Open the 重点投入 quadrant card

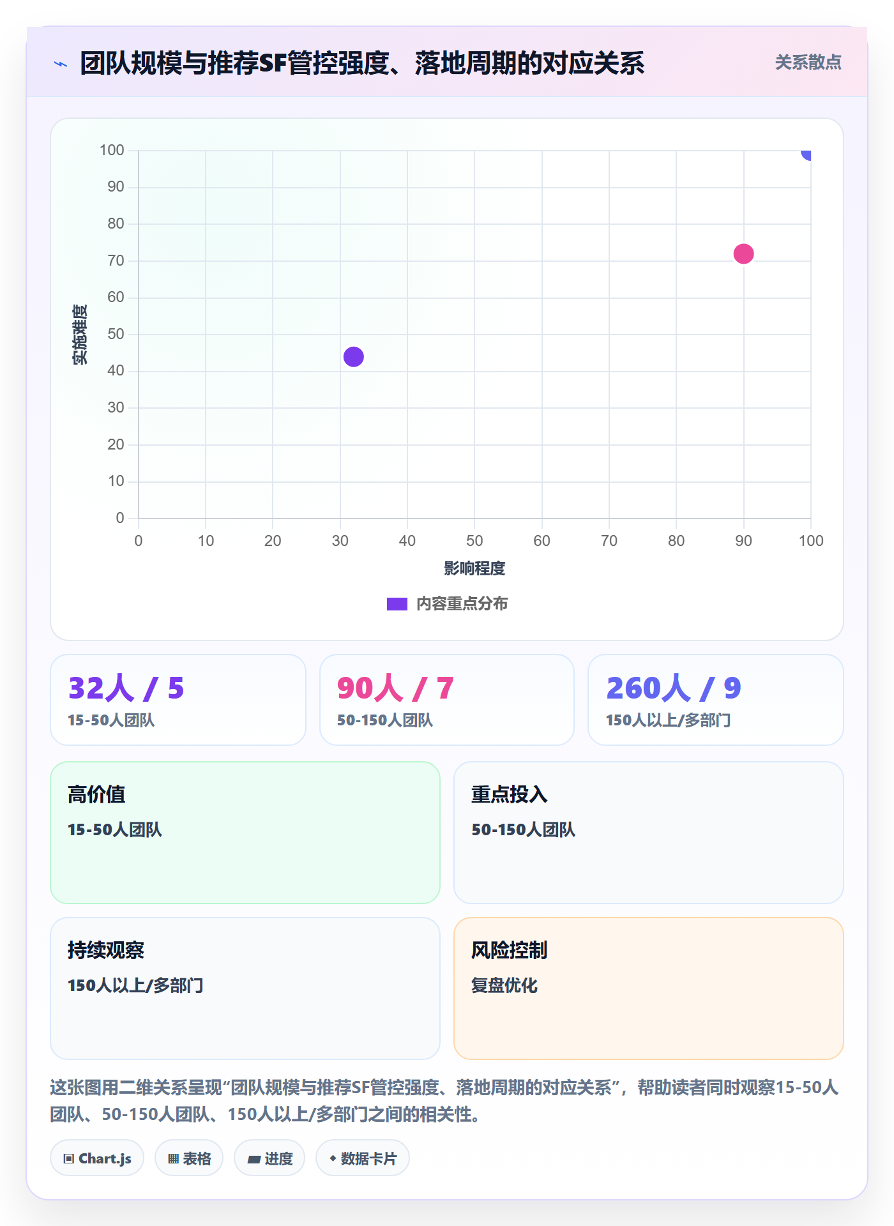[x=649, y=833]
